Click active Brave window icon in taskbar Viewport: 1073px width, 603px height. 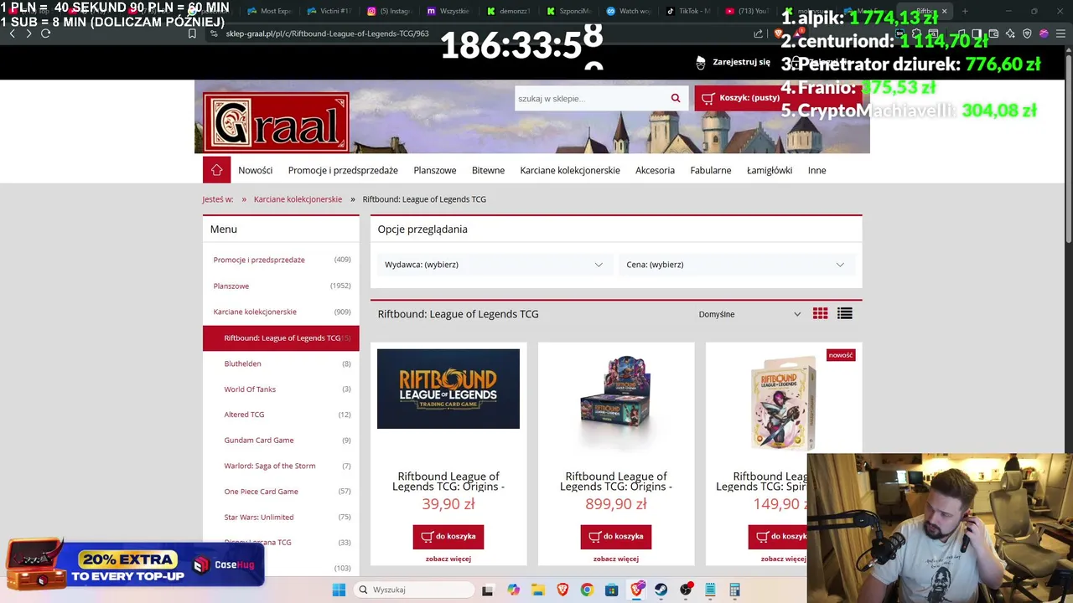[x=637, y=590]
